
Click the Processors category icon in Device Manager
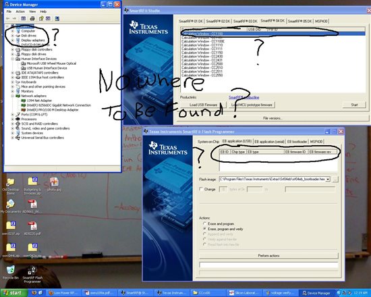[x=18, y=119]
